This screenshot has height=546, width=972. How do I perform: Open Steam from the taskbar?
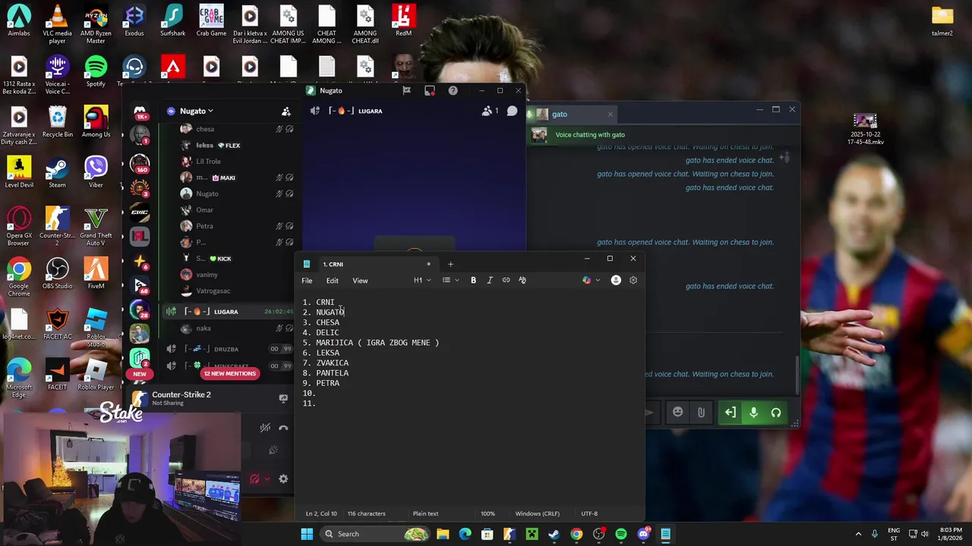click(554, 534)
